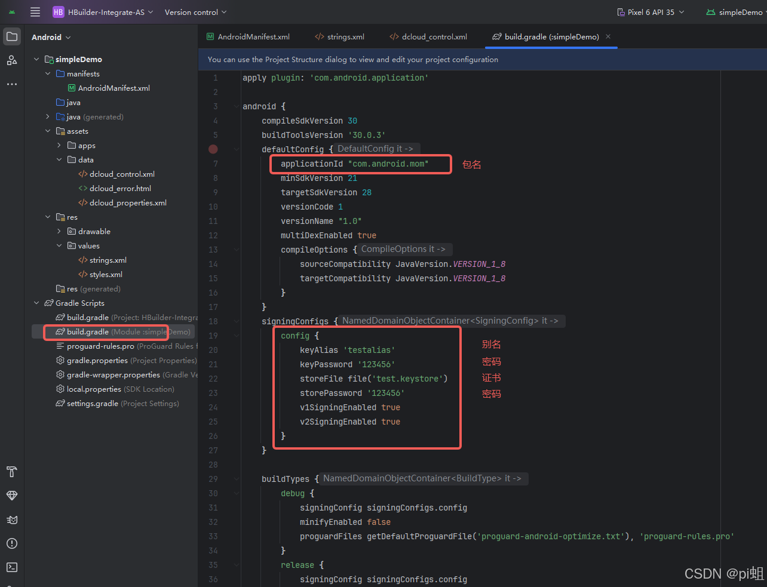The width and height of the screenshot is (767, 587).
Task: Collapse the data folder
Action: point(59,159)
